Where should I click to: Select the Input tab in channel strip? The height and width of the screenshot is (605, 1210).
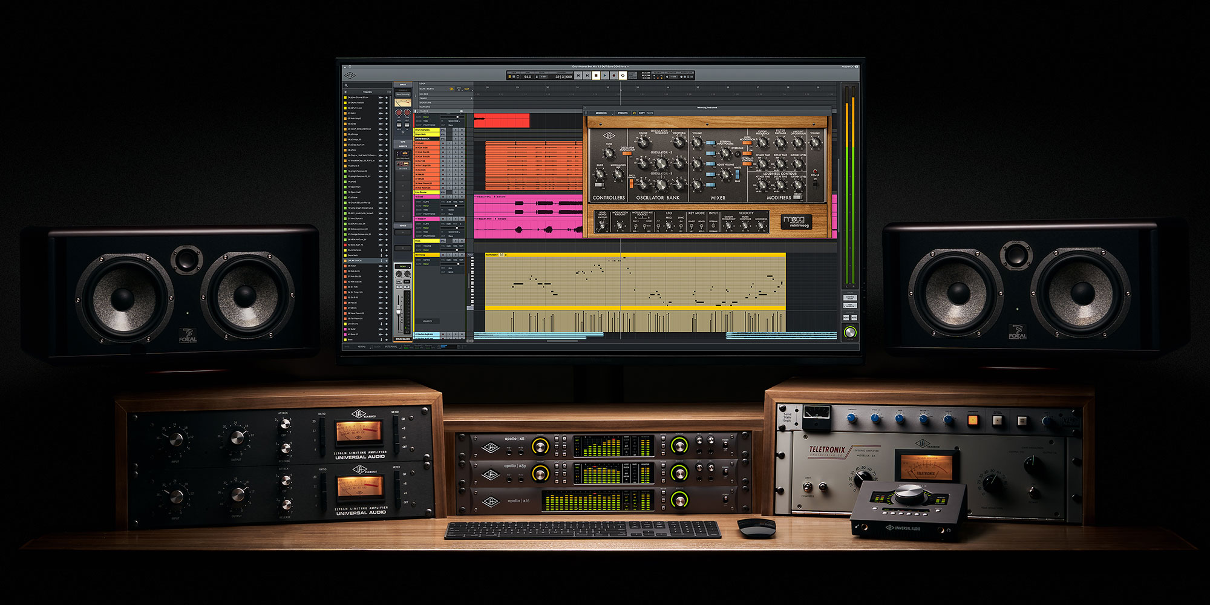[402, 85]
